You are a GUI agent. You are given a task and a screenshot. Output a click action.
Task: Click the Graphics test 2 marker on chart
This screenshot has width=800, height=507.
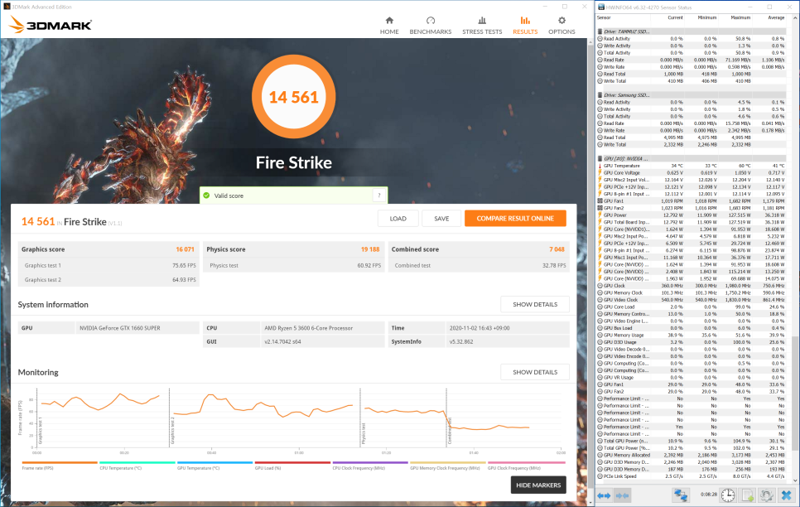coord(172,429)
